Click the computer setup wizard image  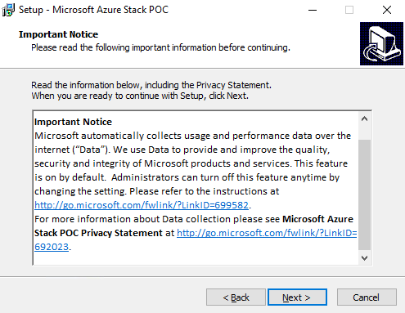click(381, 43)
